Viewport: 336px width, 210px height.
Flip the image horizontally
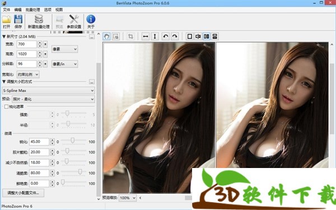[x=146, y=36]
